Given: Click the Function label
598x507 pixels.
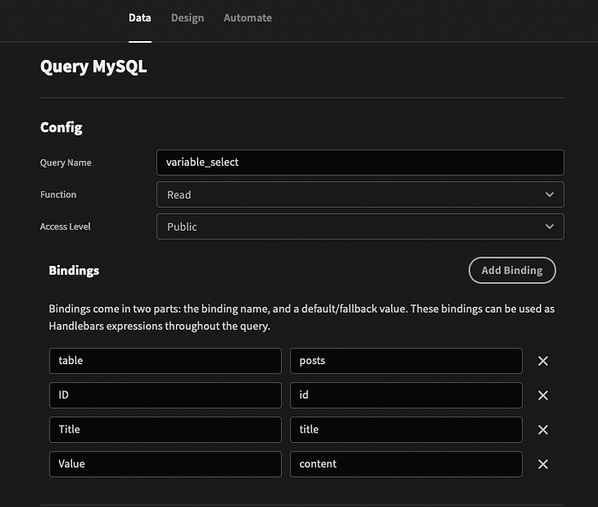Looking at the screenshot, I should 58,195.
